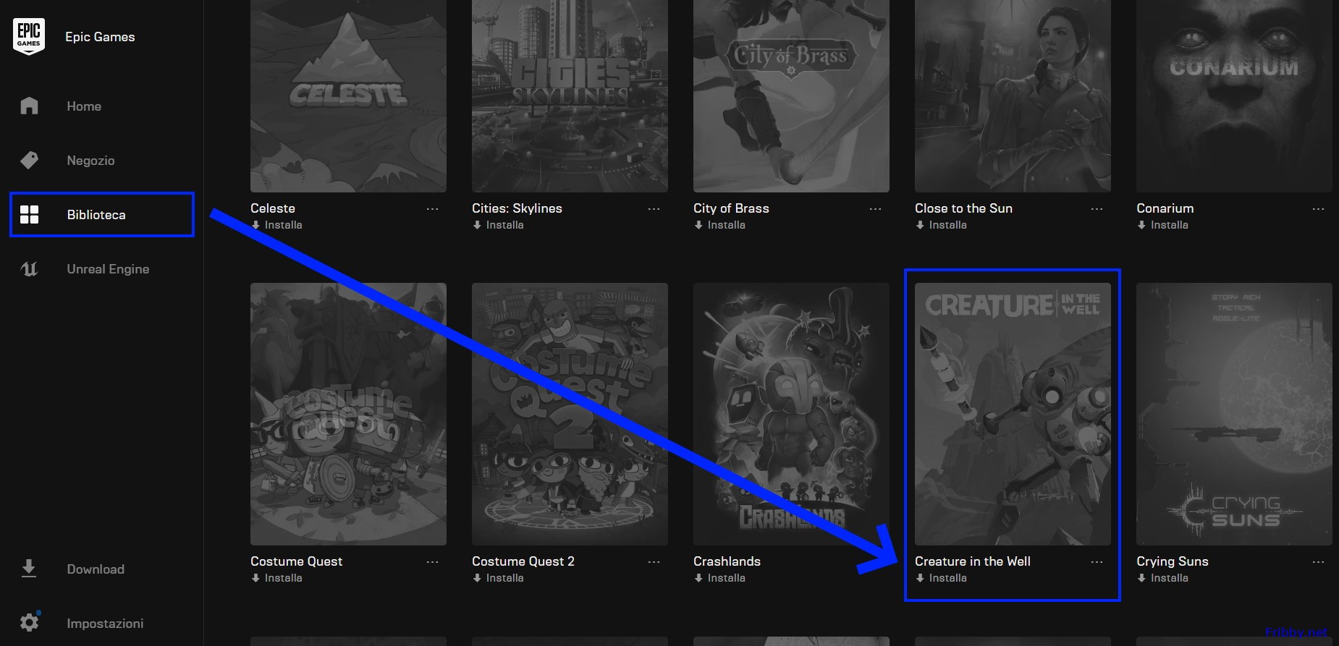Open Impostazioni gear icon
The height and width of the screenshot is (646, 1339).
click(29, 622)
